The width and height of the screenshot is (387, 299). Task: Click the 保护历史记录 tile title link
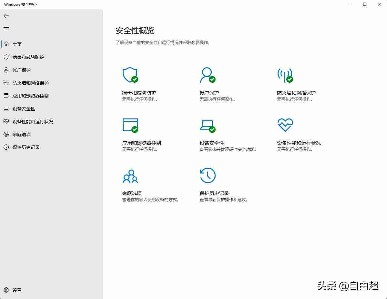click(214, 193)
